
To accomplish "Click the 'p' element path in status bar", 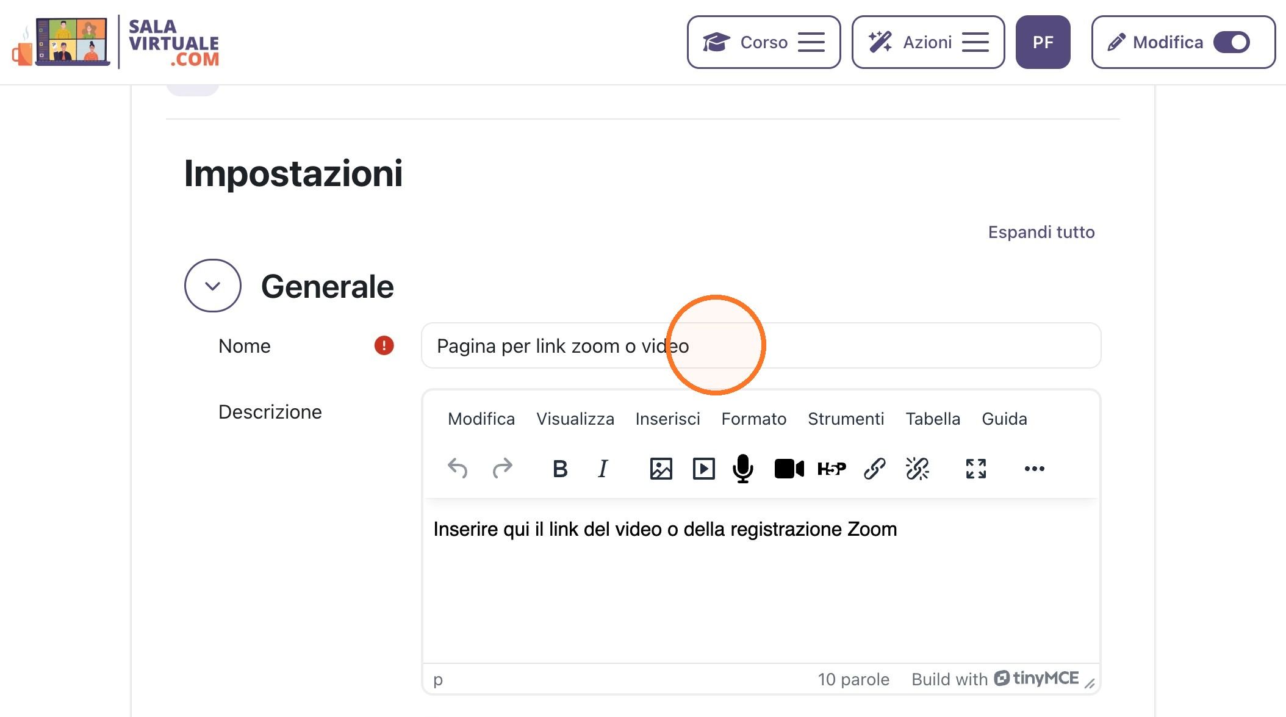I will click(x=438, y=679).
